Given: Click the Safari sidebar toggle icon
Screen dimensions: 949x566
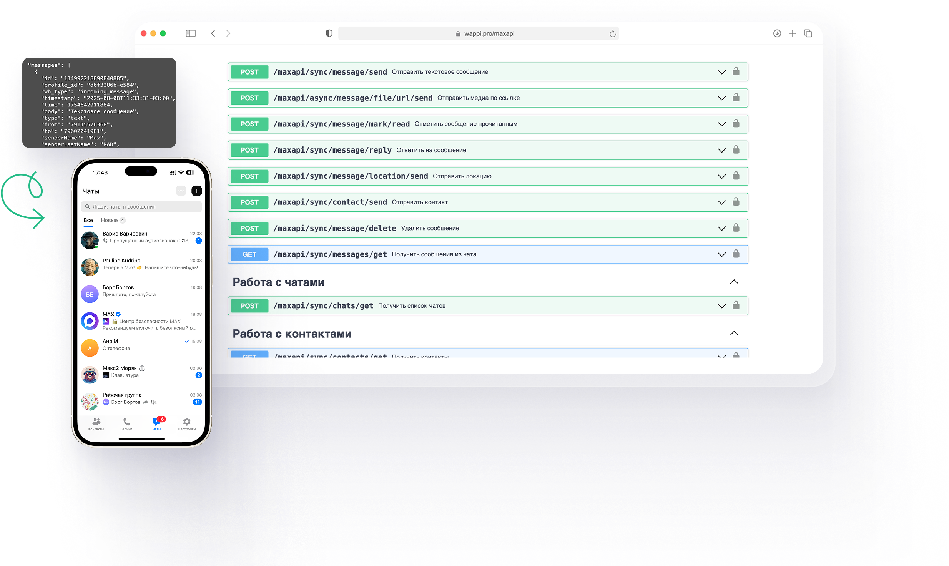Looking at the screenshot, I should tap(191, 33).
